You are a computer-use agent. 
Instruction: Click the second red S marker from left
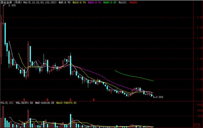[x=47, y=99]
